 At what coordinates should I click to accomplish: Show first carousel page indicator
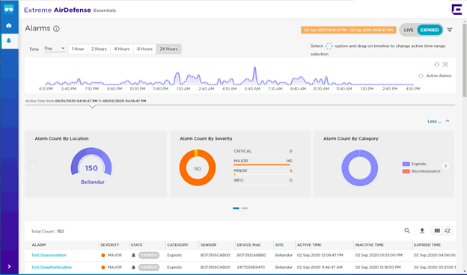[236, 208]
